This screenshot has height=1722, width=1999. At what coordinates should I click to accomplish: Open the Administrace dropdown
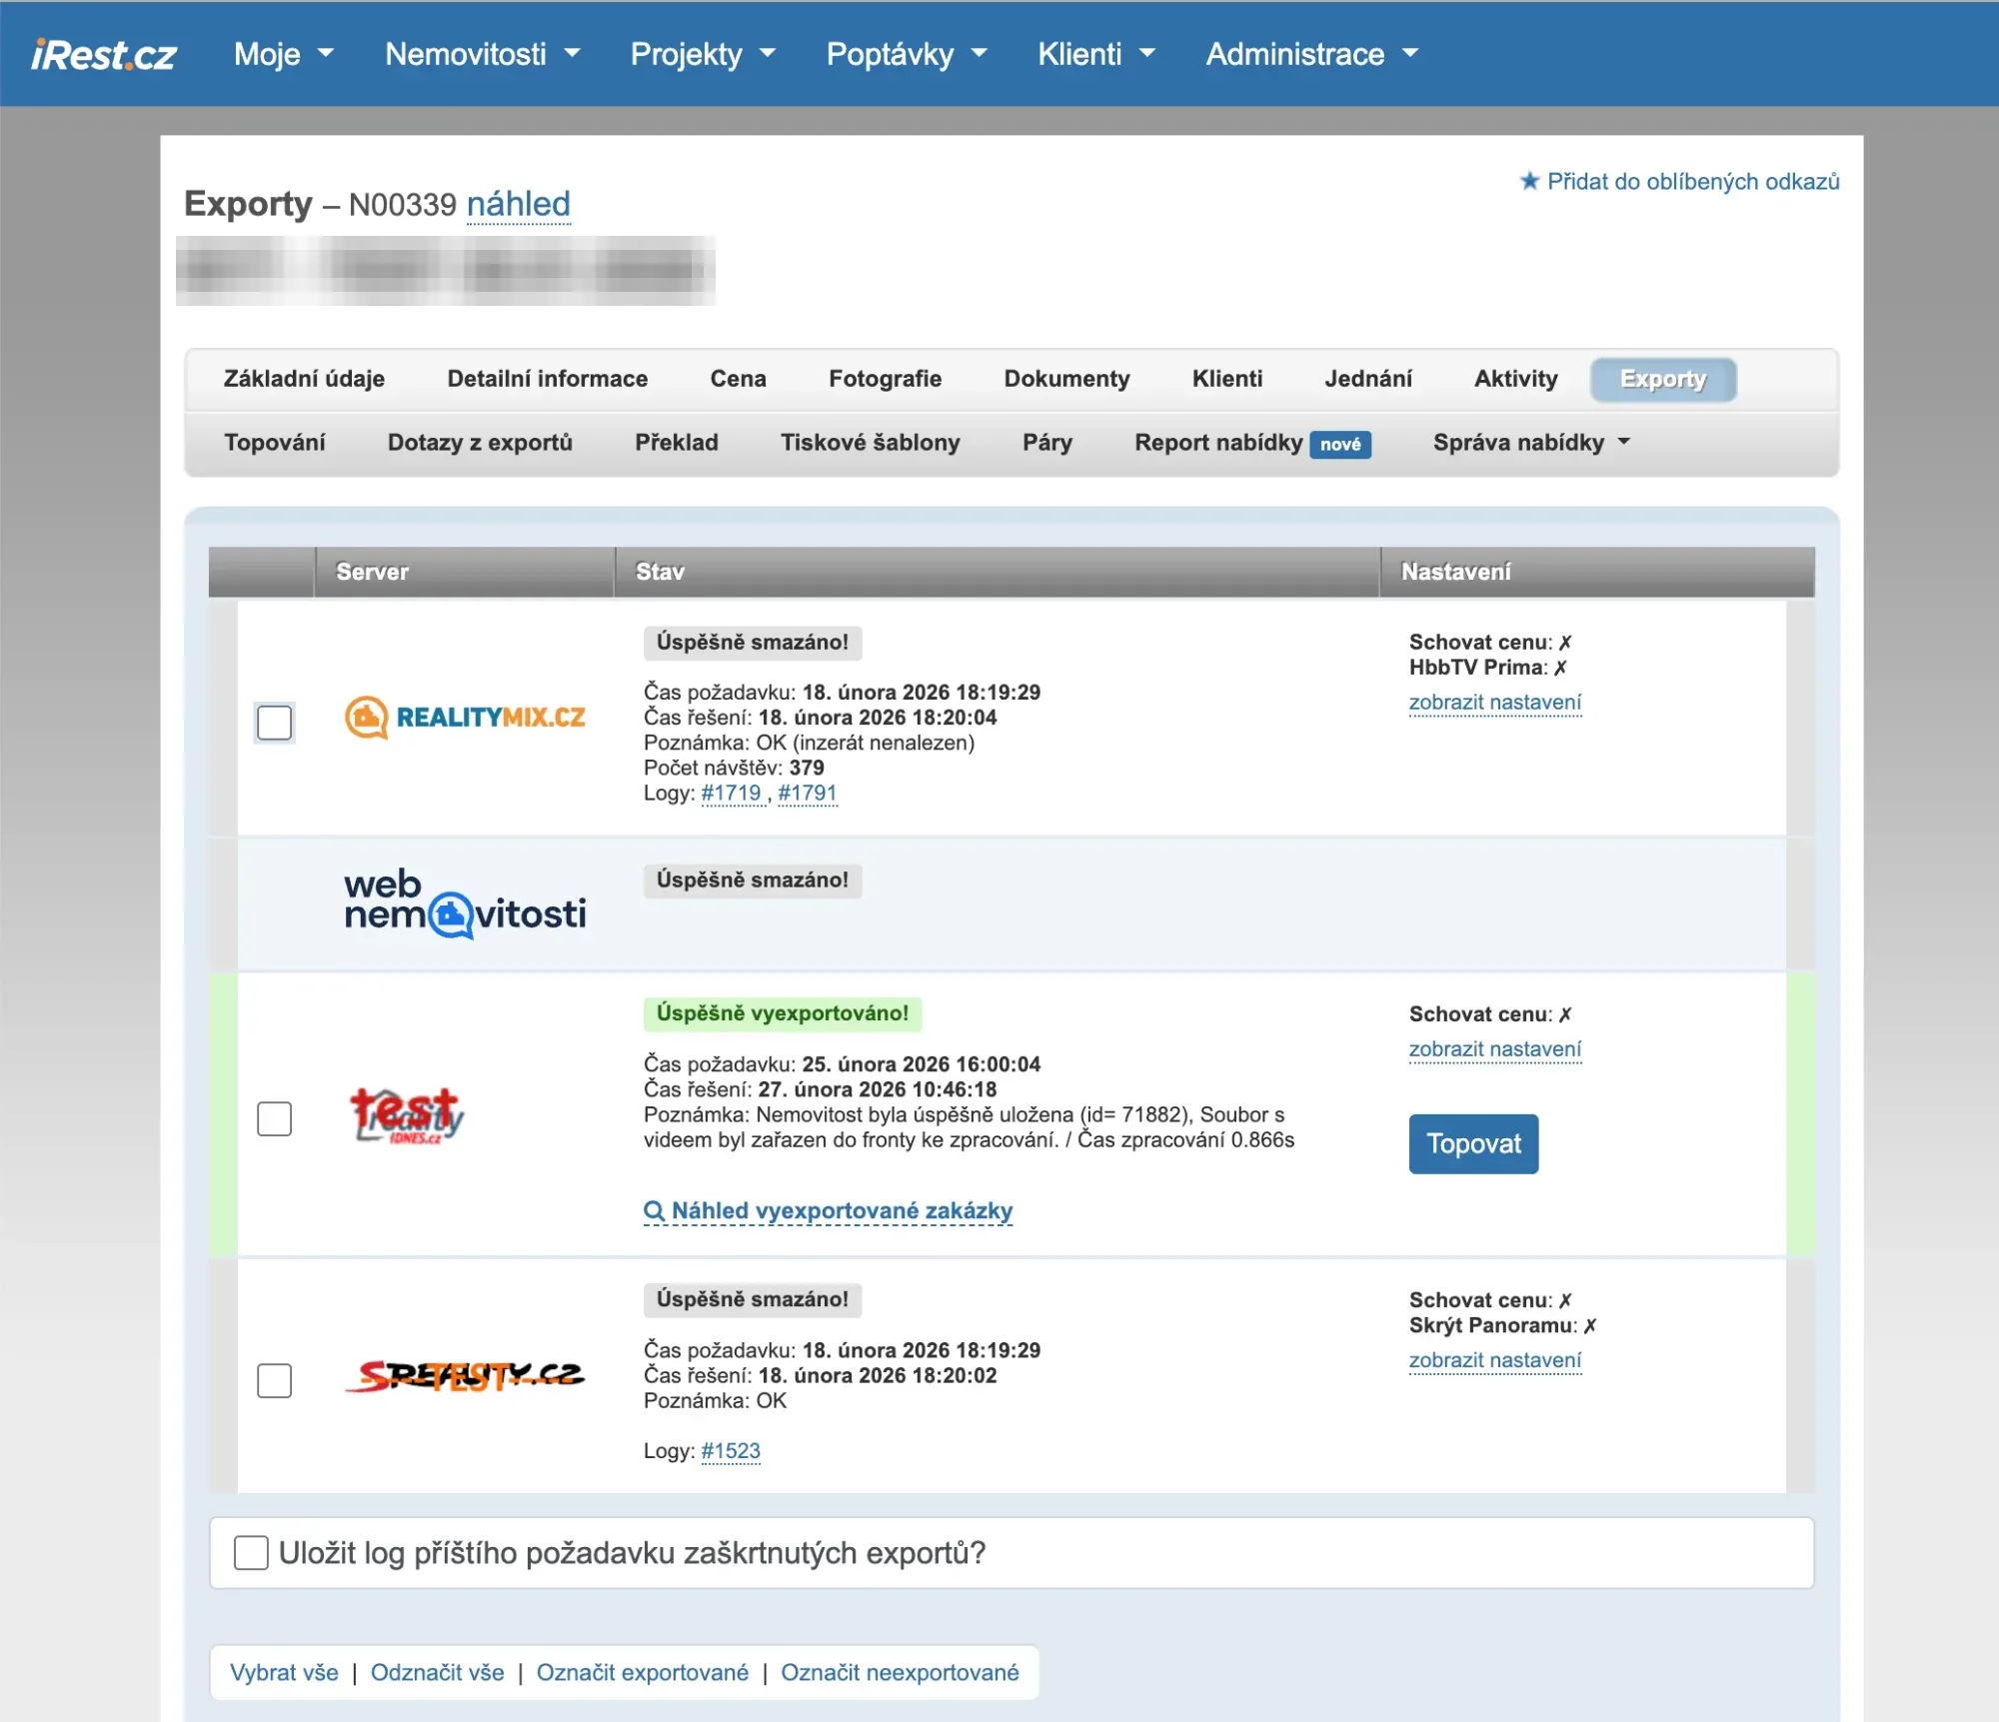(x=1312, y=54)
